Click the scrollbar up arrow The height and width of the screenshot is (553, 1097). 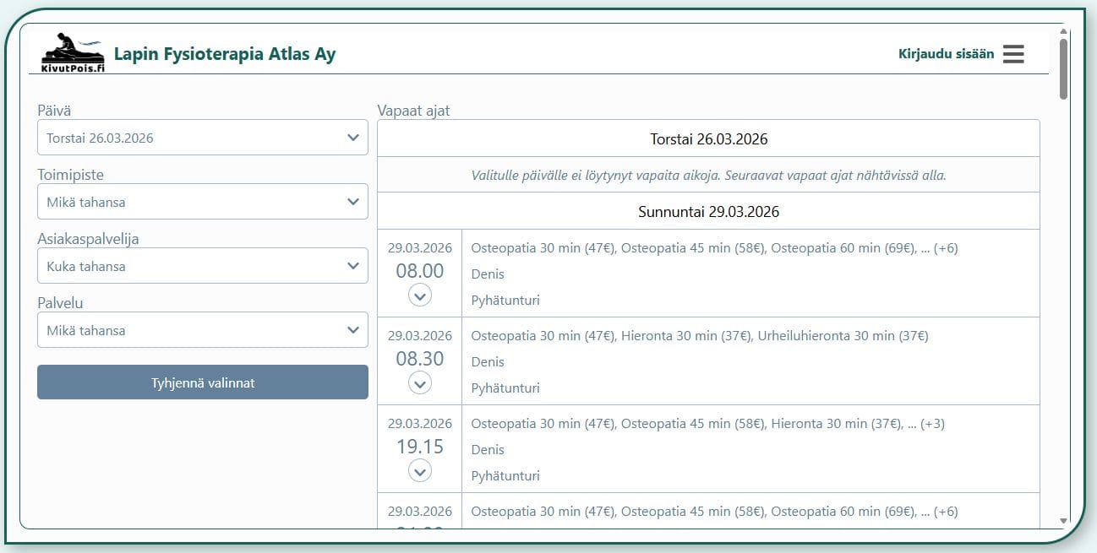(1063, 32)
